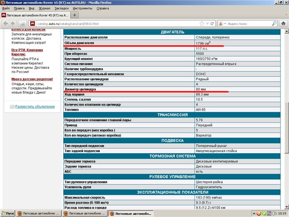The image size is (289, 217).
Task: Open new tab with plus button
Action: click(x=75, y=15)
